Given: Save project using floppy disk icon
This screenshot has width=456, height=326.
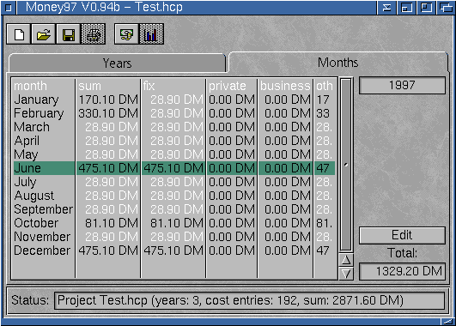Looking at the screenshot, I should (69, 34).
